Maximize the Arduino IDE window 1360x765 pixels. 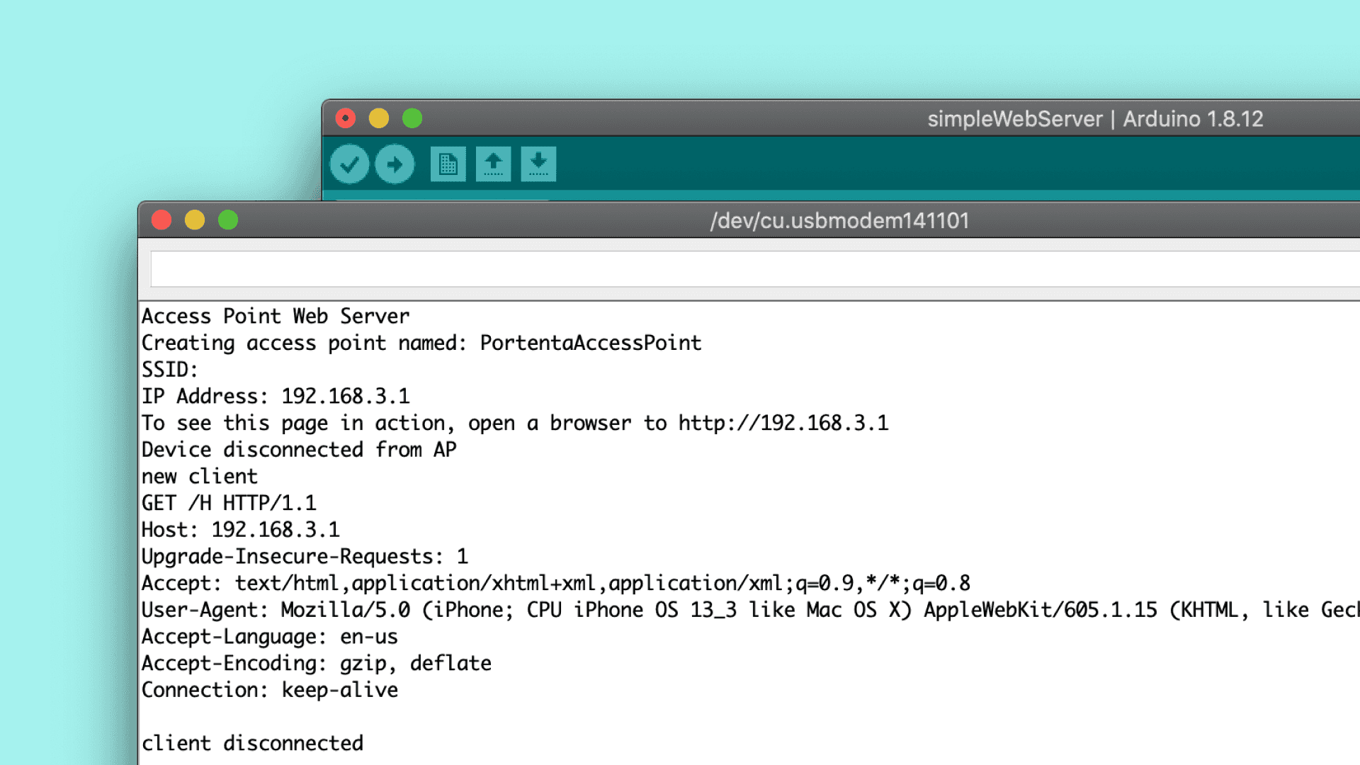(x=412, y=118)
